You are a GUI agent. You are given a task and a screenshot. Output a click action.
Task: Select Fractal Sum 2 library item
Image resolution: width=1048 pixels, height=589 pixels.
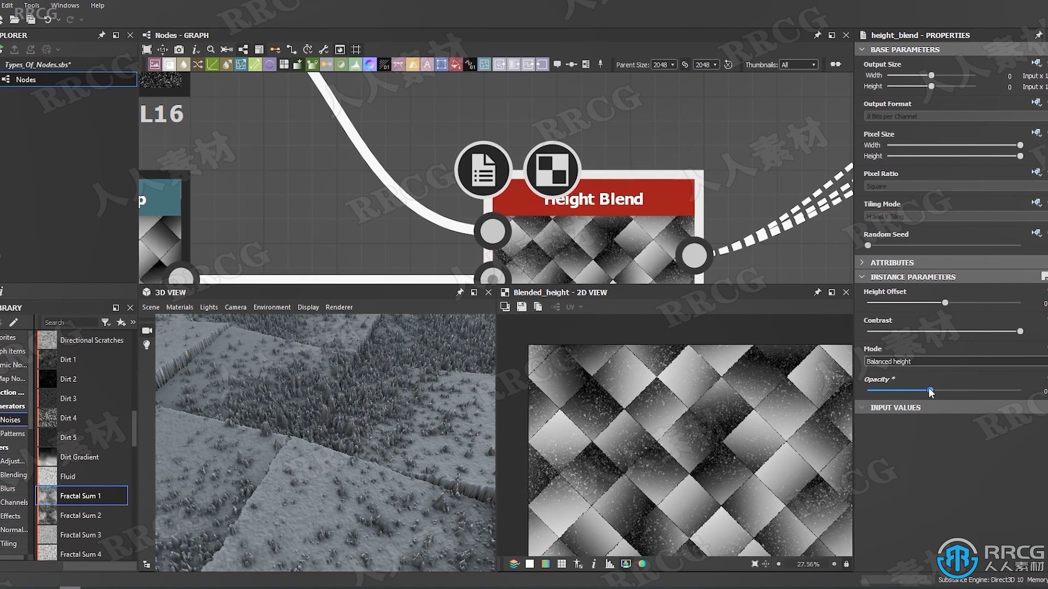81,515
